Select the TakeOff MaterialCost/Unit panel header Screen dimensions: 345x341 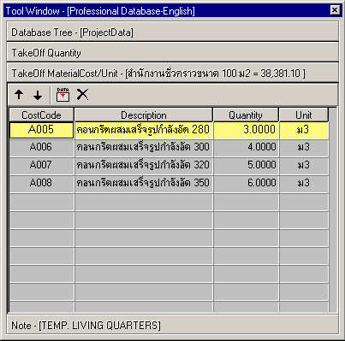[172, 73]
